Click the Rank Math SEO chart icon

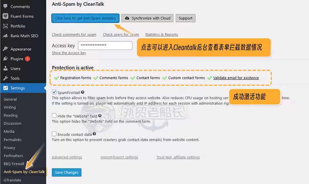pos(5,36)
